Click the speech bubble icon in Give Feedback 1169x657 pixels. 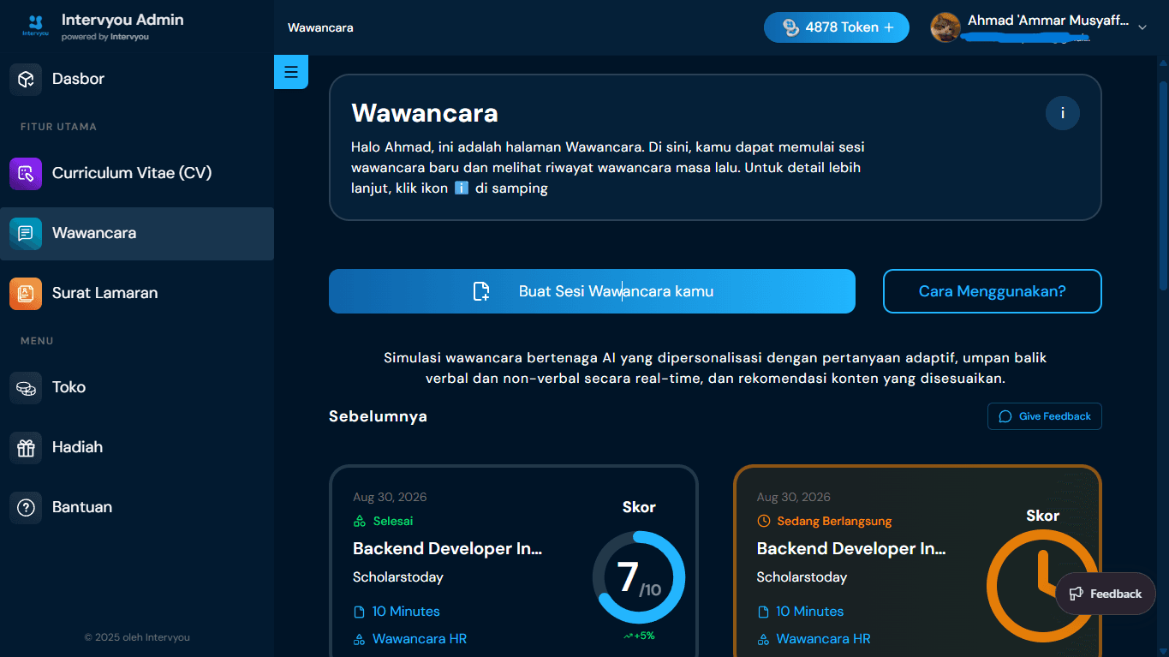(x=1005, y=416)
